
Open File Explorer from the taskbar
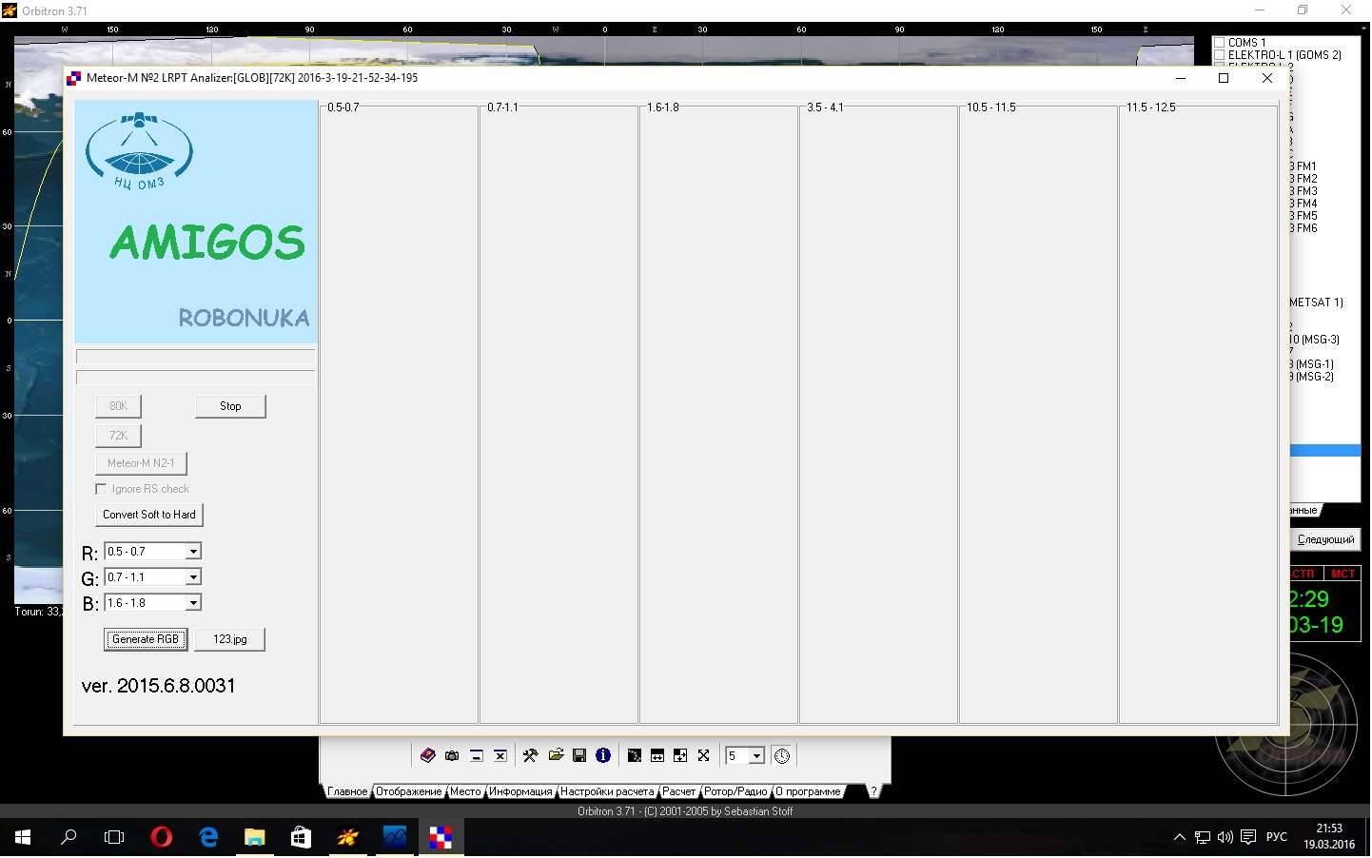254,838
